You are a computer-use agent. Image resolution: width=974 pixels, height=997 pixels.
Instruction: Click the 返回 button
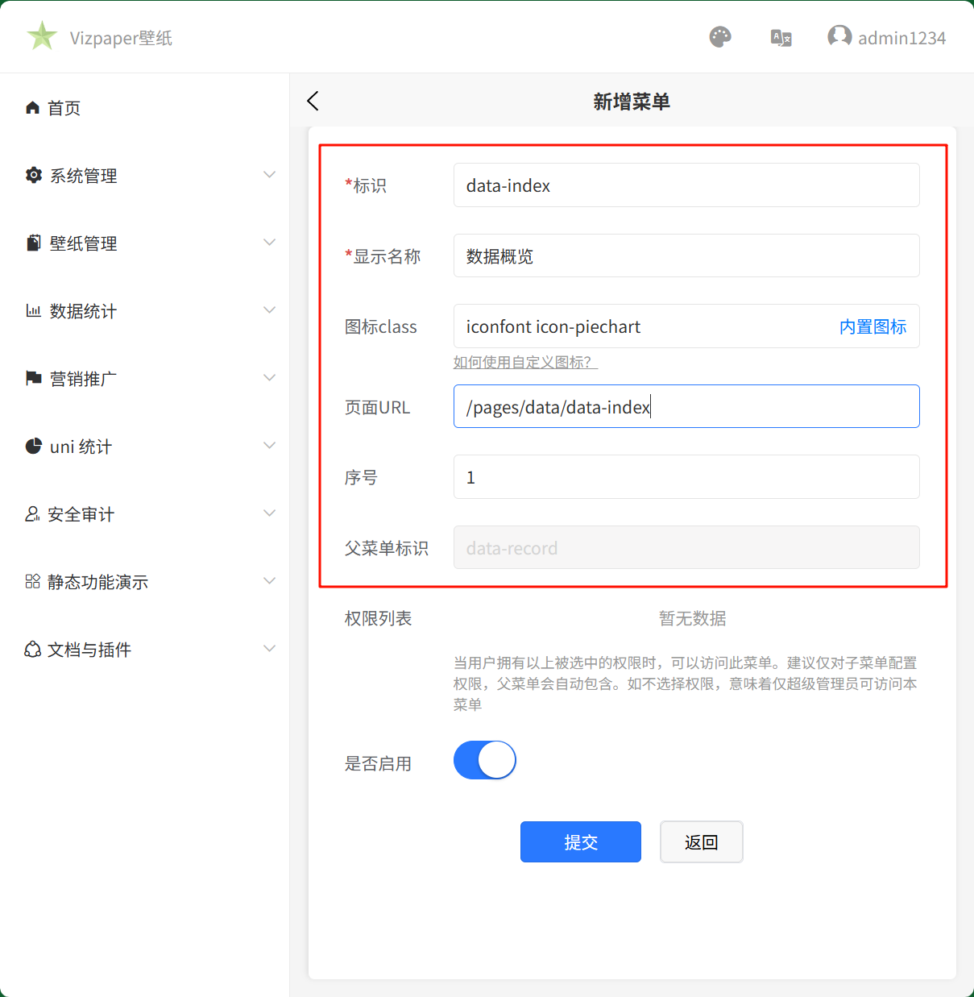[702, 842]
